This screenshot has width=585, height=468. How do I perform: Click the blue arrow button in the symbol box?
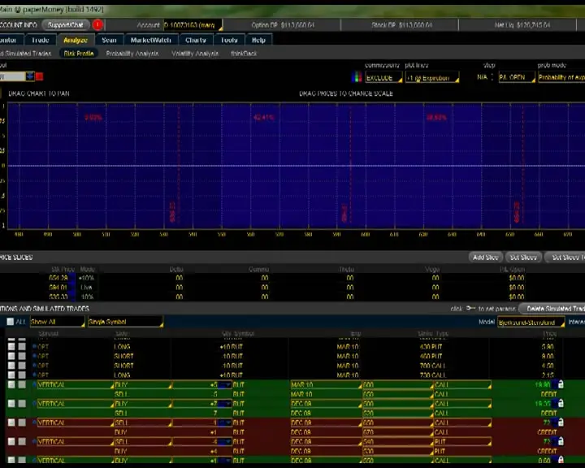coord(30,76)
